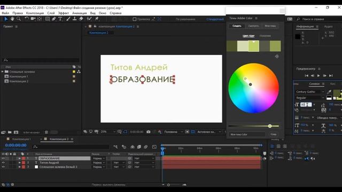342x192 pixels.
Task: Click the По умолчанию workspace link
Action: click(185, 19)
